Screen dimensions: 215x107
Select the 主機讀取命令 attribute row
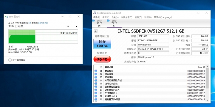[150, 93]
